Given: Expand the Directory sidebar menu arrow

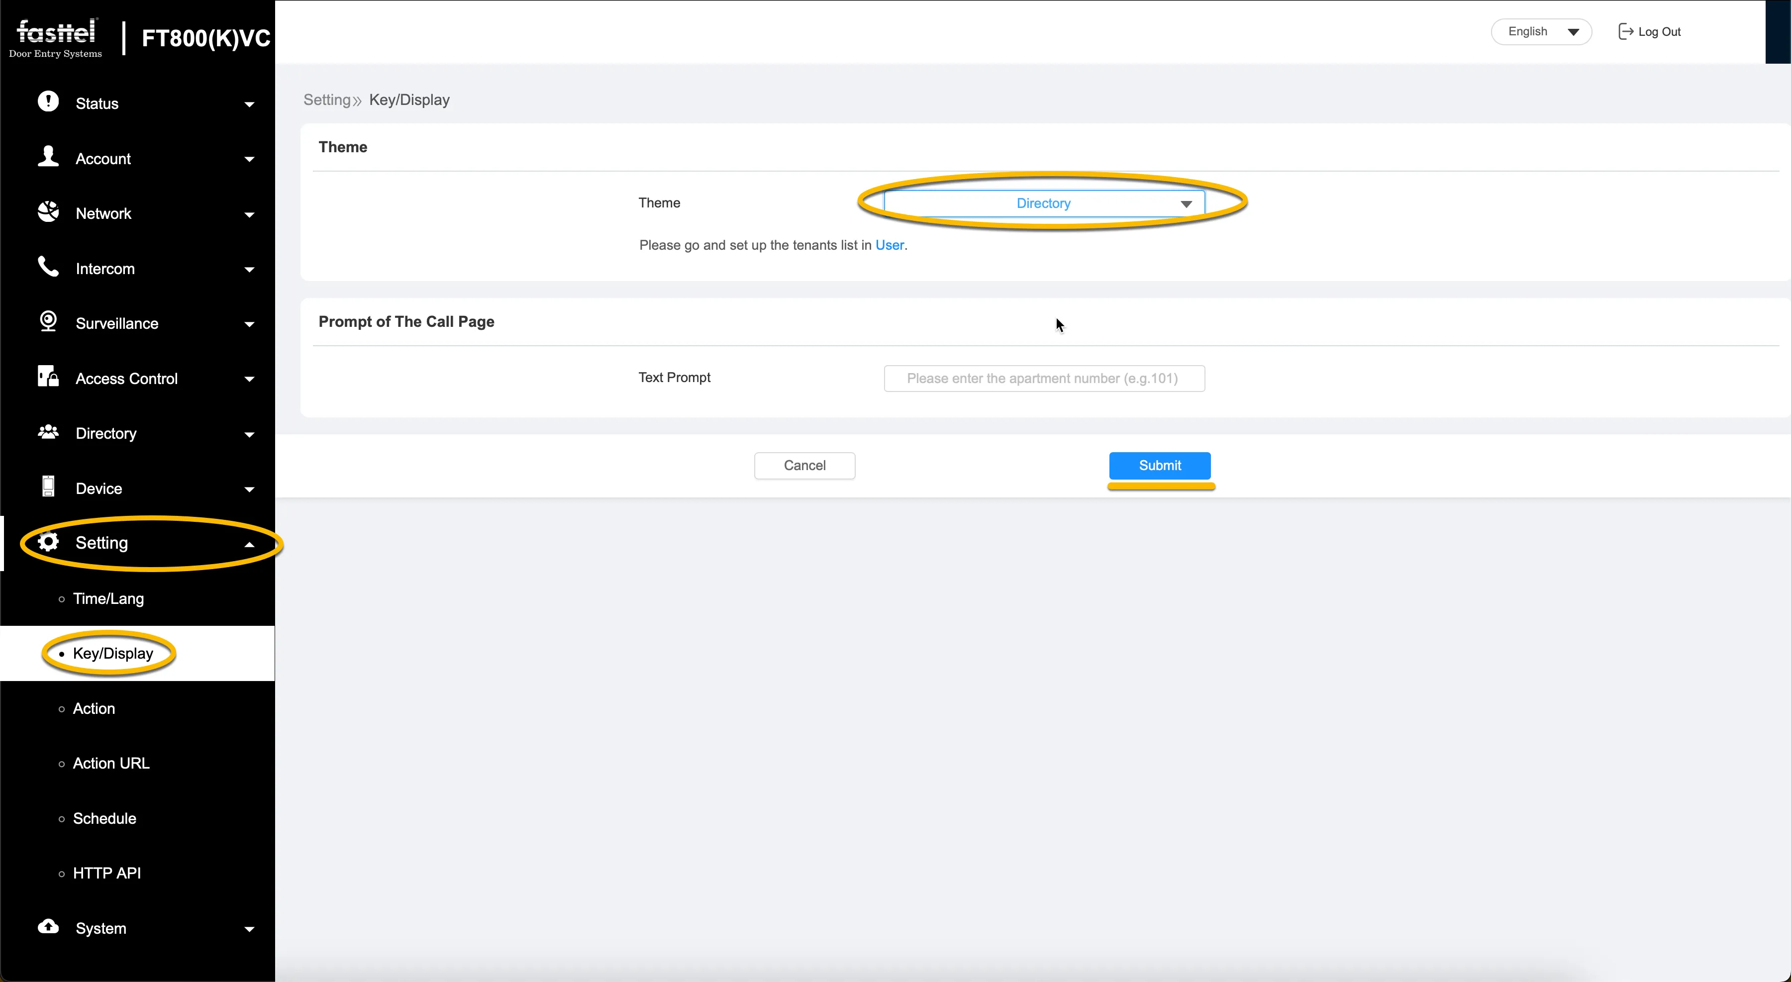Looking at the screenshot, I should point(250,435).
